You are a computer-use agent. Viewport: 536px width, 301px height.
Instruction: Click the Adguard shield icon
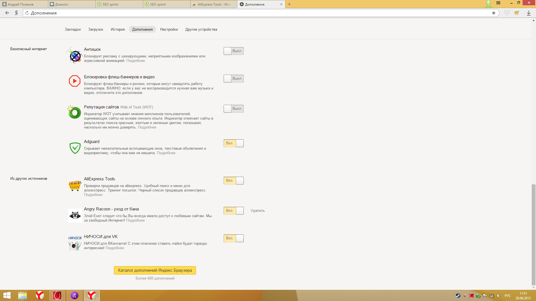pyautogui.click(x=75, y=148)
